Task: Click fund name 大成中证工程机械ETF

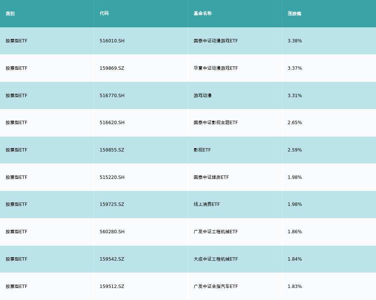Action: [216, 259]
